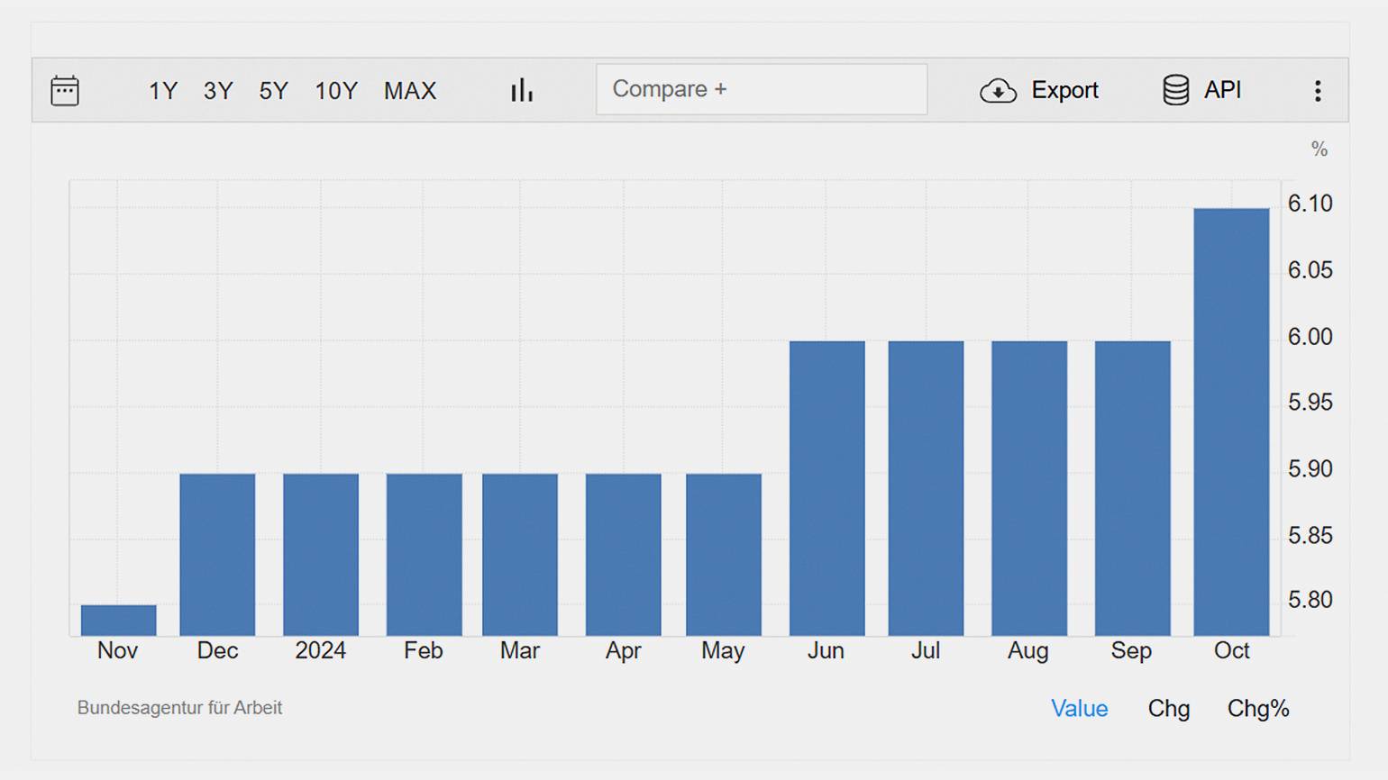This screenshot has height=780, width=1388.
Task: Click the % unit label
Action: [1320, 150]
